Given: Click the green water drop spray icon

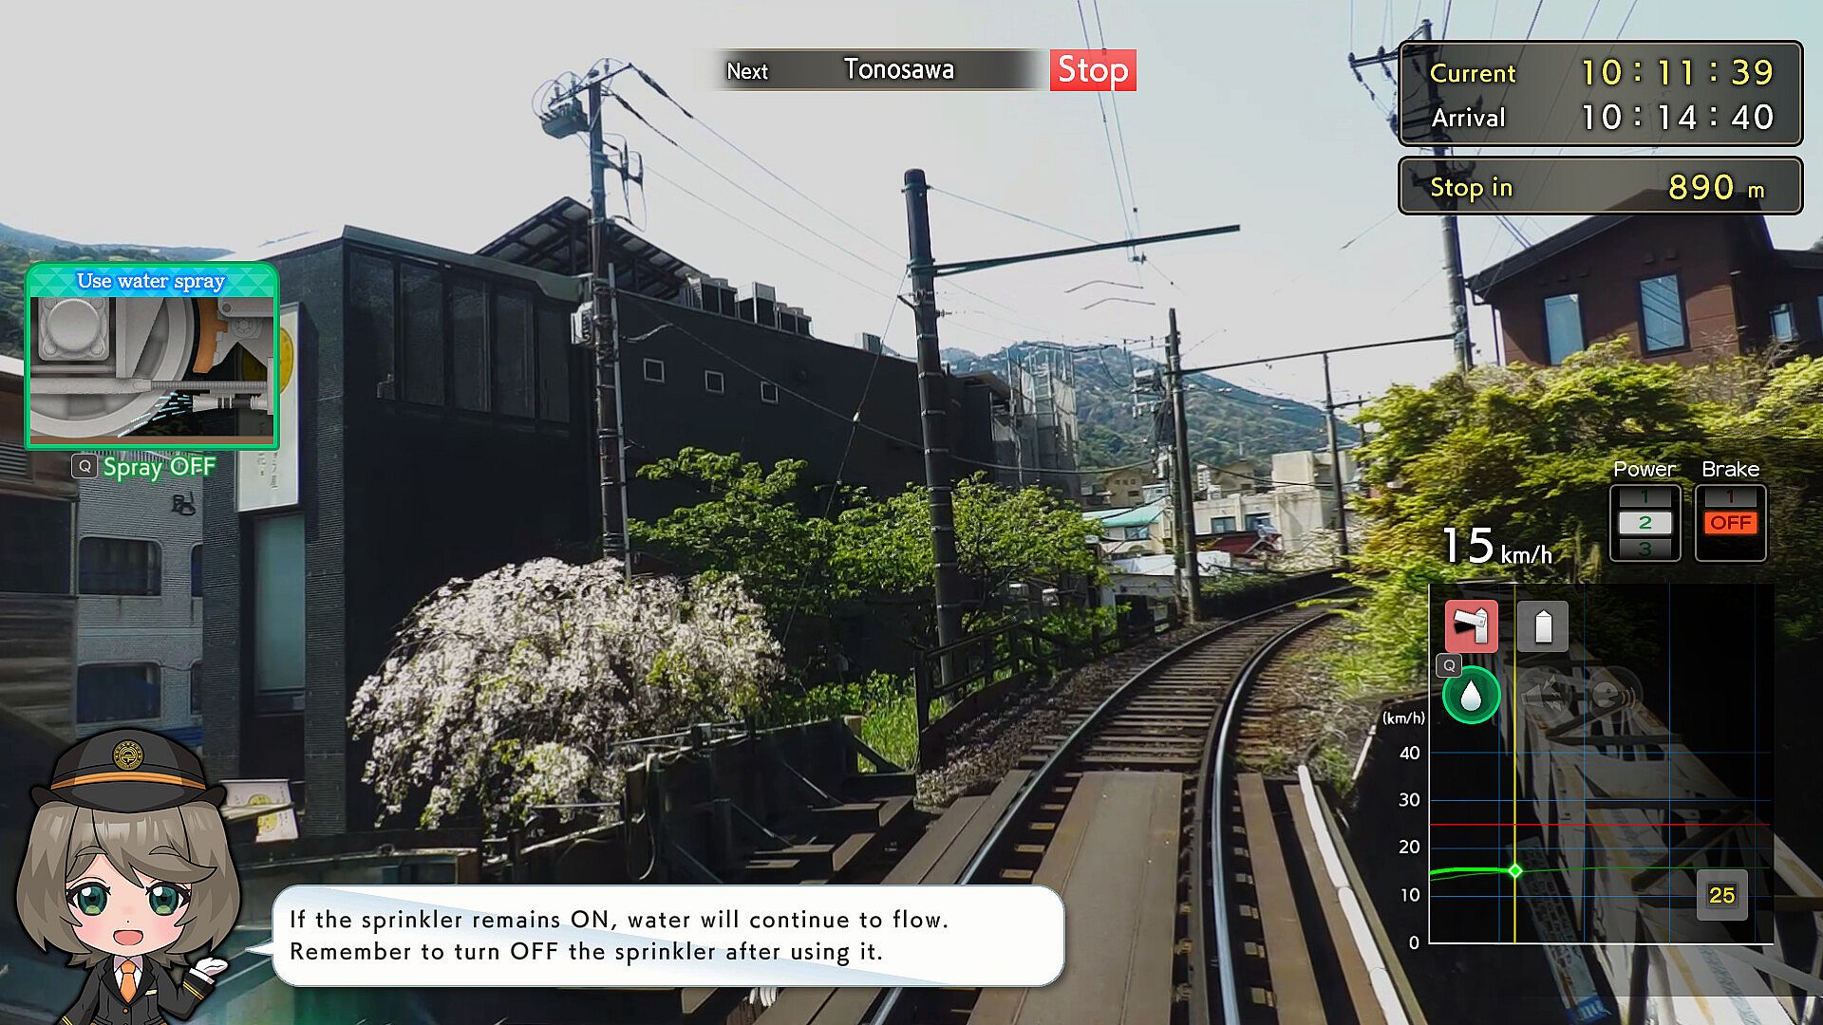Looking at the screenshot, I should tap(1471, 697).
